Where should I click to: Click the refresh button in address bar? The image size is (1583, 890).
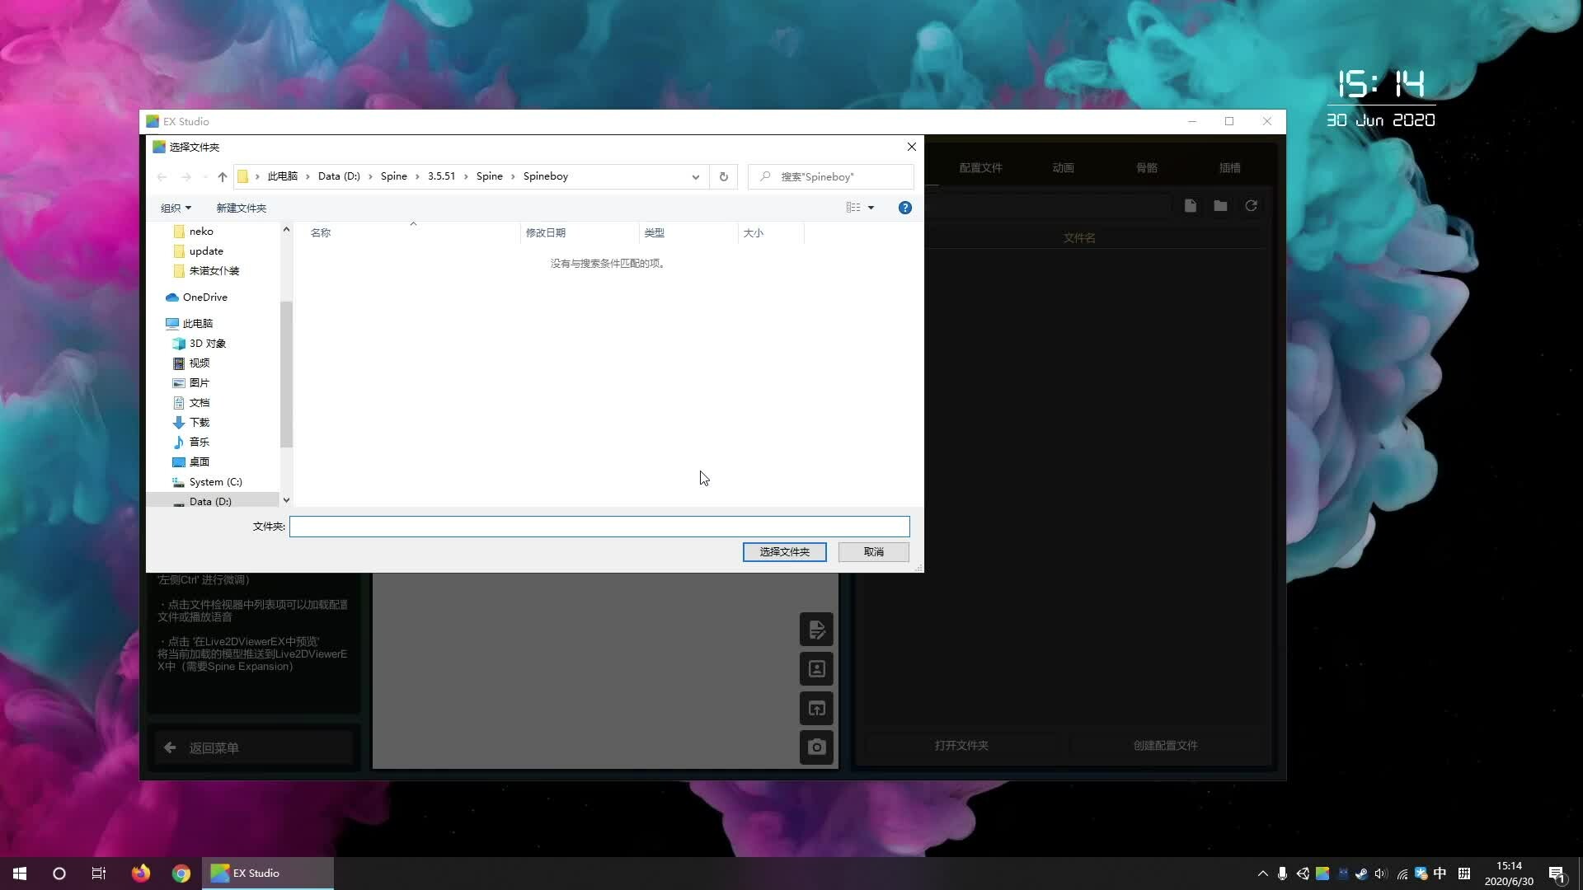pyautogui.click(x=723, y=176)
